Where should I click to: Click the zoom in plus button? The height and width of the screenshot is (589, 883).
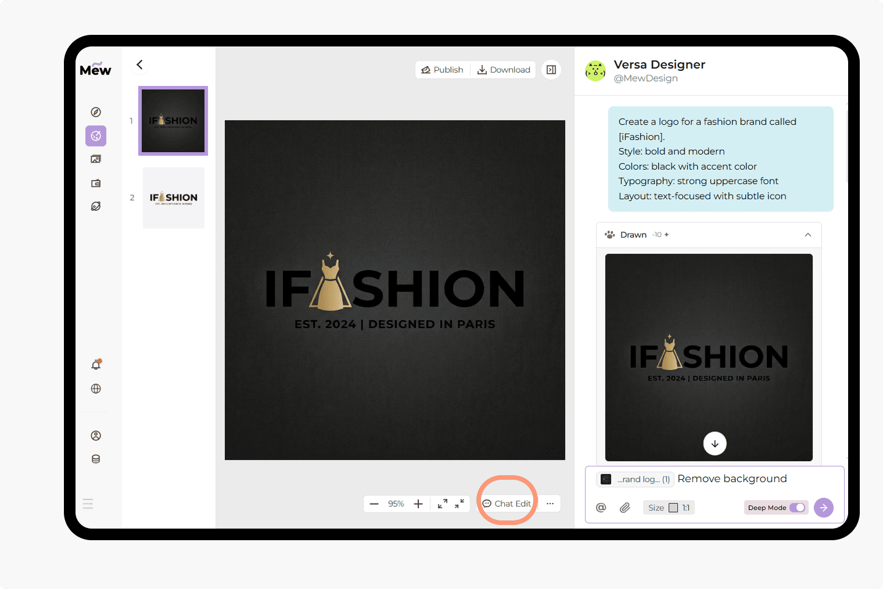(x=418, y=504)
